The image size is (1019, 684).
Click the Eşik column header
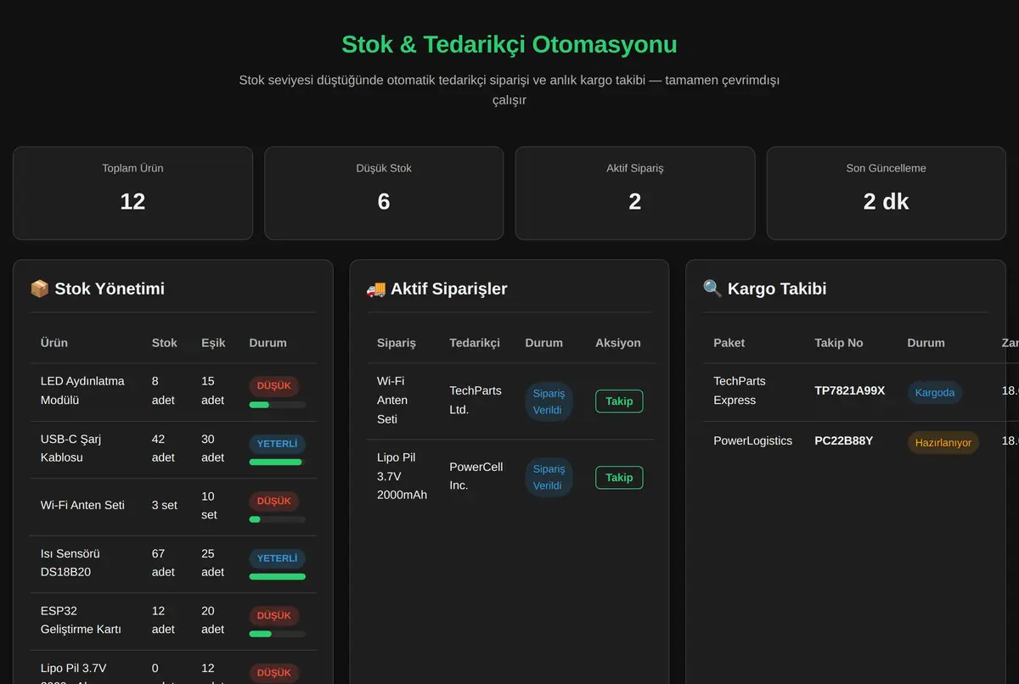pyautogui.click(x=213, y=343)
